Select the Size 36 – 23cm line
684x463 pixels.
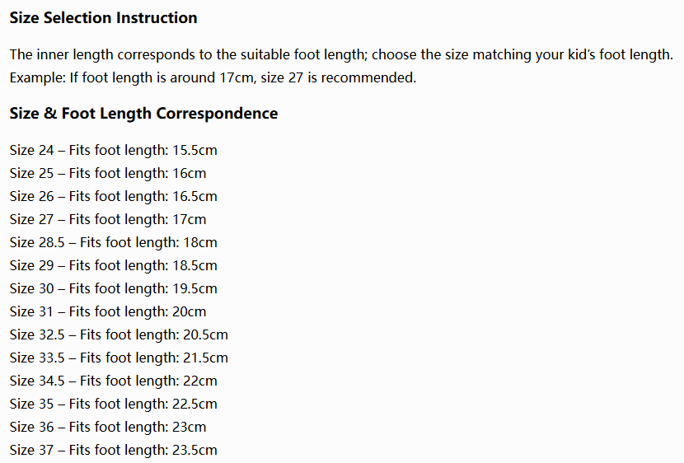tap(108, 428)
